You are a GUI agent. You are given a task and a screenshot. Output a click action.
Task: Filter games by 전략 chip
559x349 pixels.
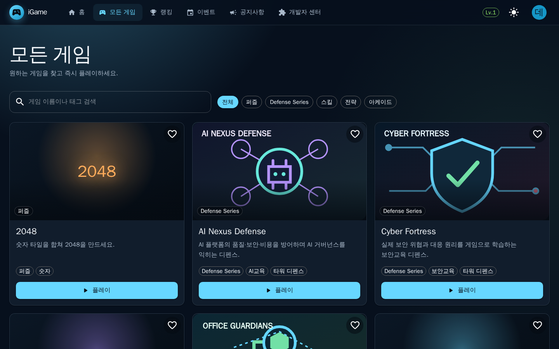pyautogui.click(x=351, y=102)
